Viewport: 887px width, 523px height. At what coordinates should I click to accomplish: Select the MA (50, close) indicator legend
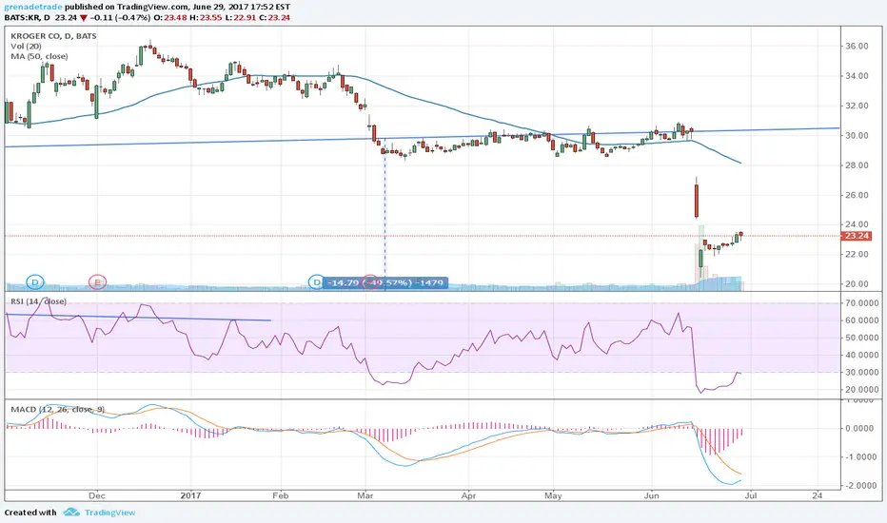pos(40,56)
